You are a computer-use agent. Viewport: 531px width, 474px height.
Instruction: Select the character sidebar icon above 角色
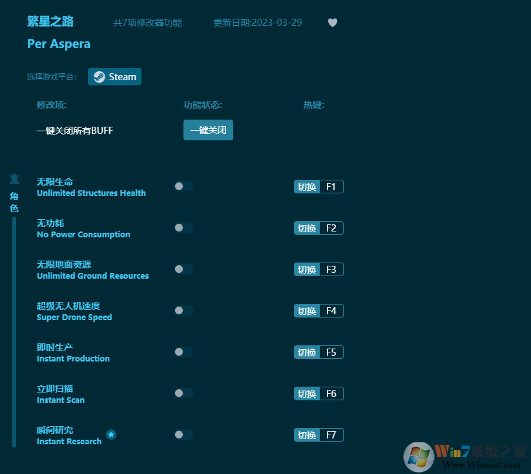coord(14,179)
